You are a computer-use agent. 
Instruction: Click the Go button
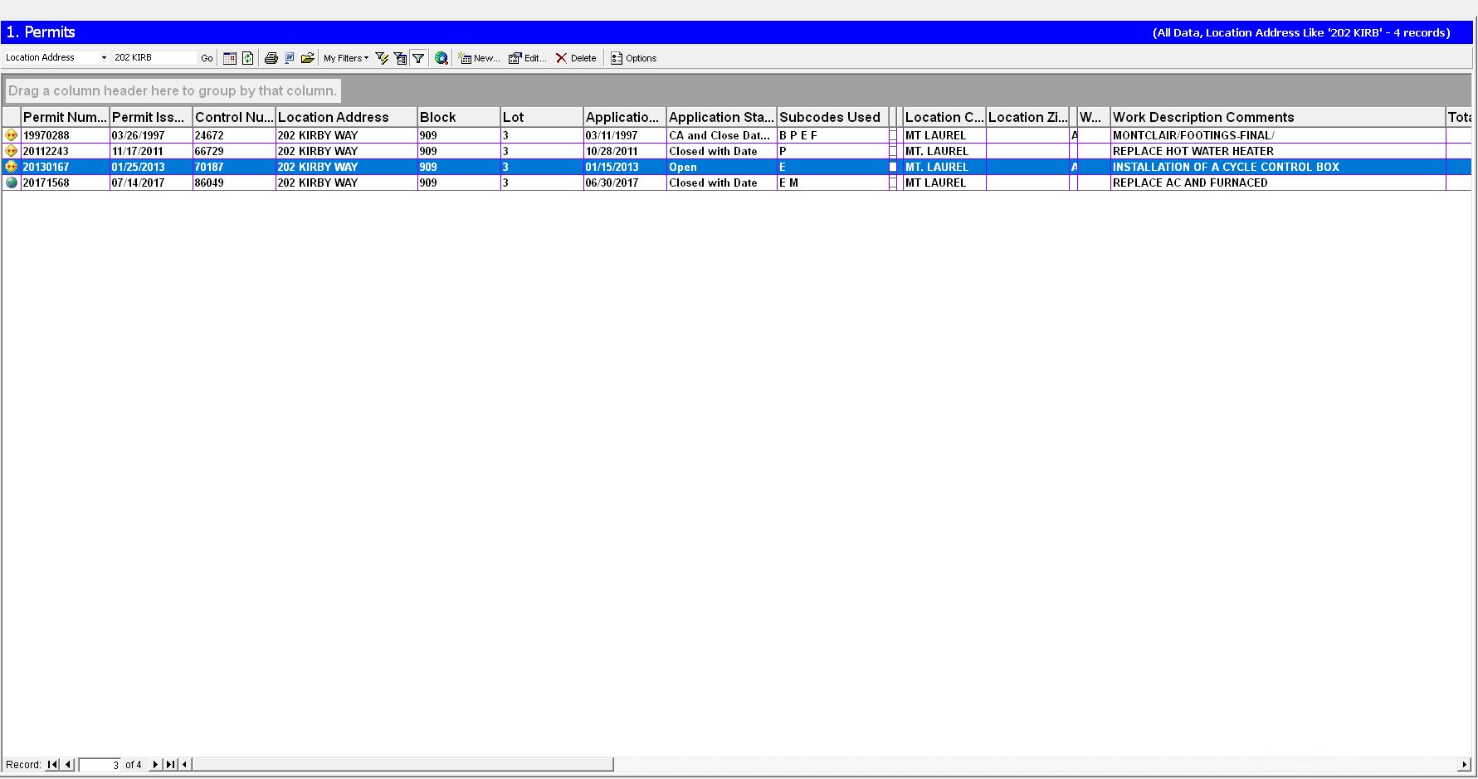point(207,58)
